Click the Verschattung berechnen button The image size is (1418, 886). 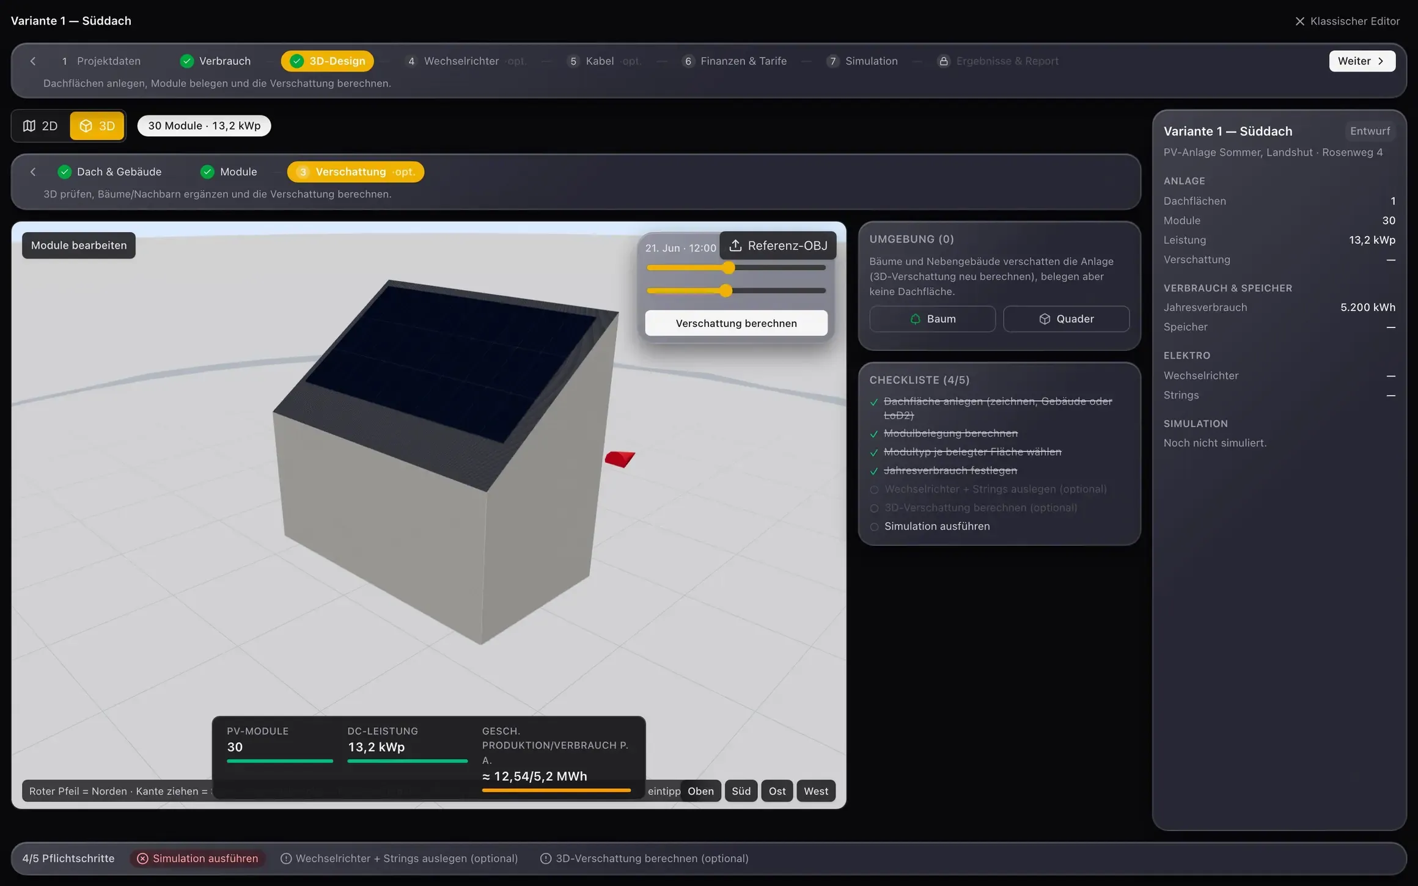point(736,323)
